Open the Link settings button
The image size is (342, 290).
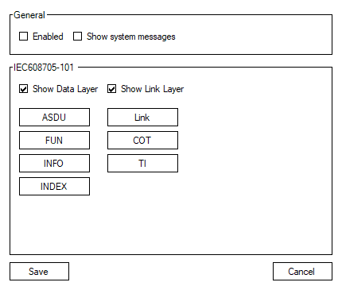tap(142, 117)
